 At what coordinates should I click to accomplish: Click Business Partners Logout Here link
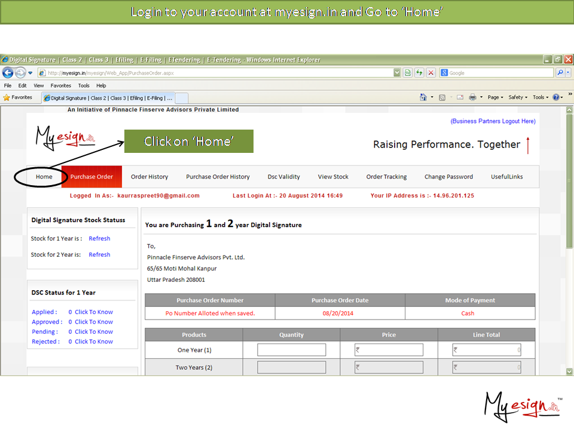coord(493,121)
